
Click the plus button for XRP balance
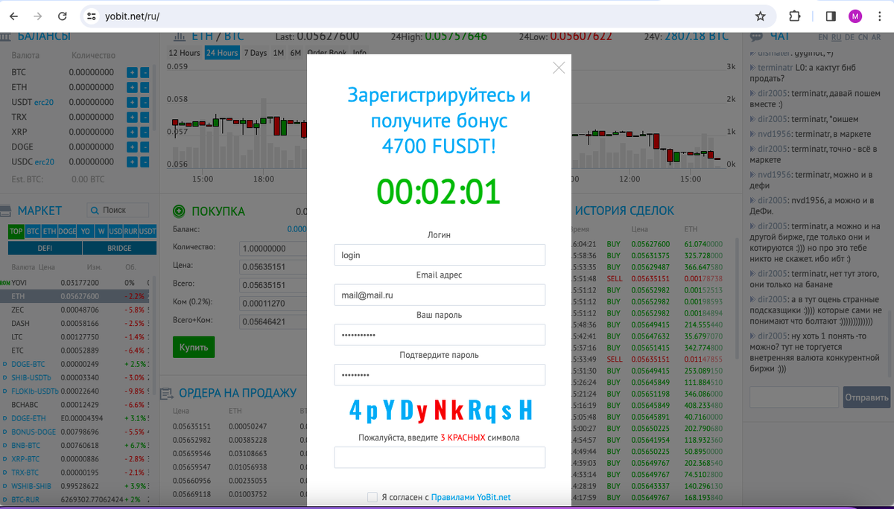(131, 132)
